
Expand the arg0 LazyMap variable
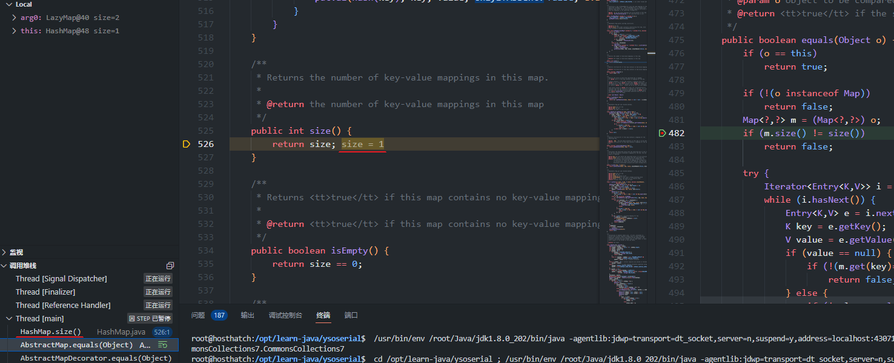[15, 18]
